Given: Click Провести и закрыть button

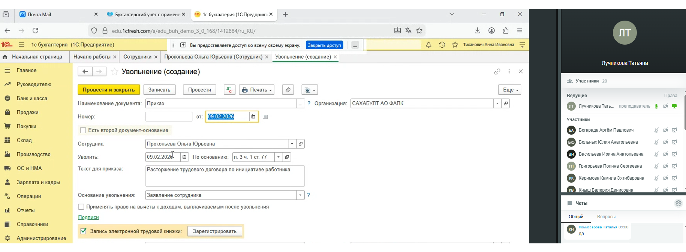Looking at the screenshot, I should 109,90.
